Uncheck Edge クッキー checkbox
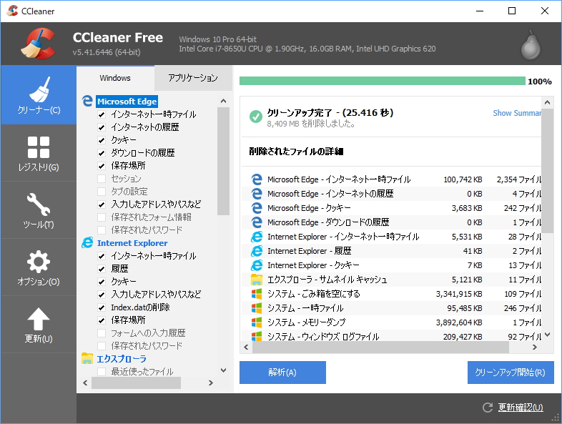Image resolution: width=562 pixels, height=424 pixels. [102, 140]
